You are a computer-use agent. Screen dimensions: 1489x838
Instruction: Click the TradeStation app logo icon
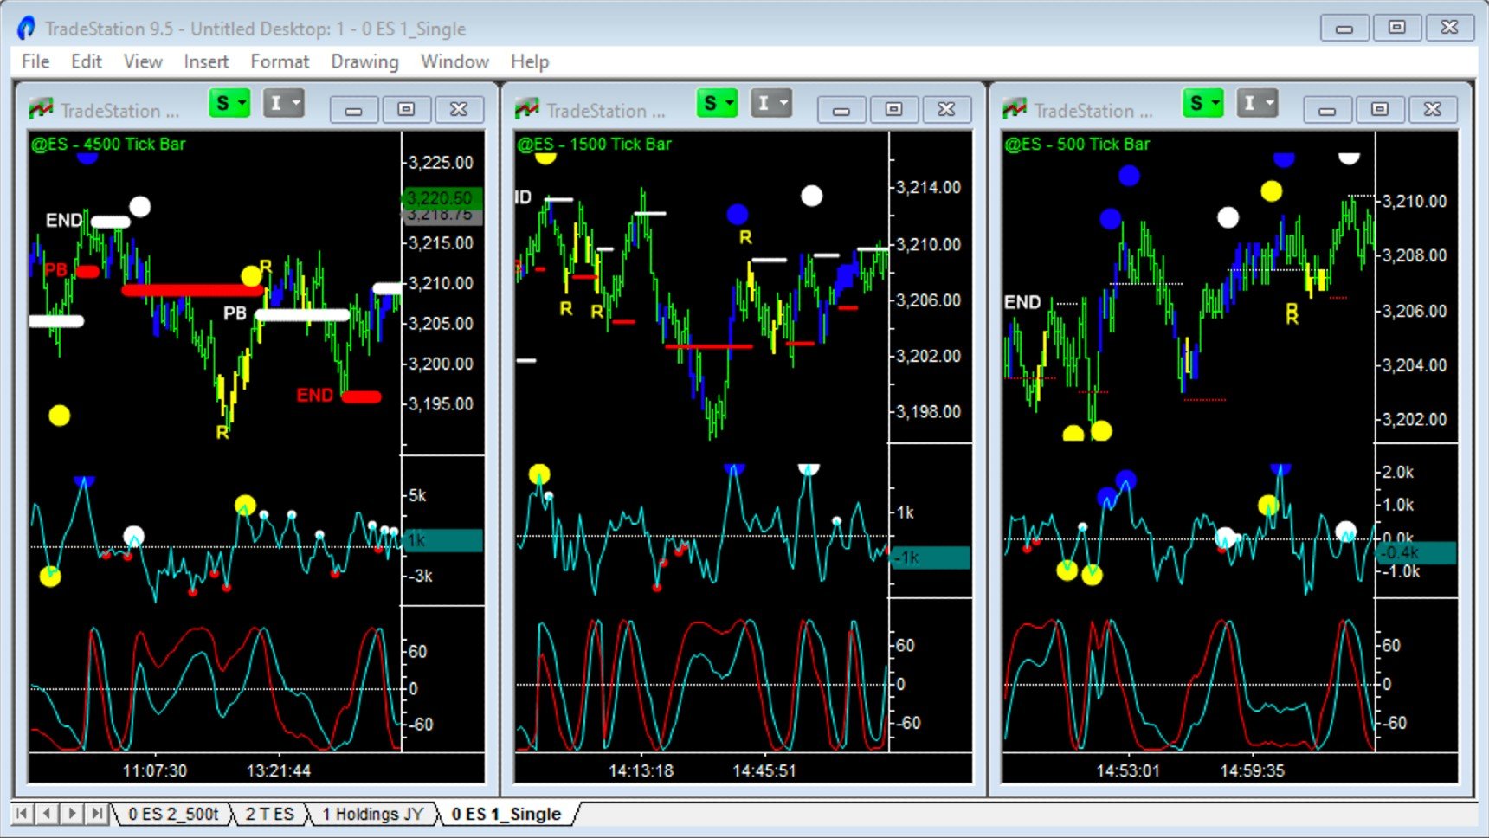pyautogui.click(x=27, y=28)
